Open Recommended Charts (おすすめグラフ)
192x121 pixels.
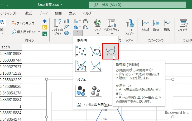[57, 27]
